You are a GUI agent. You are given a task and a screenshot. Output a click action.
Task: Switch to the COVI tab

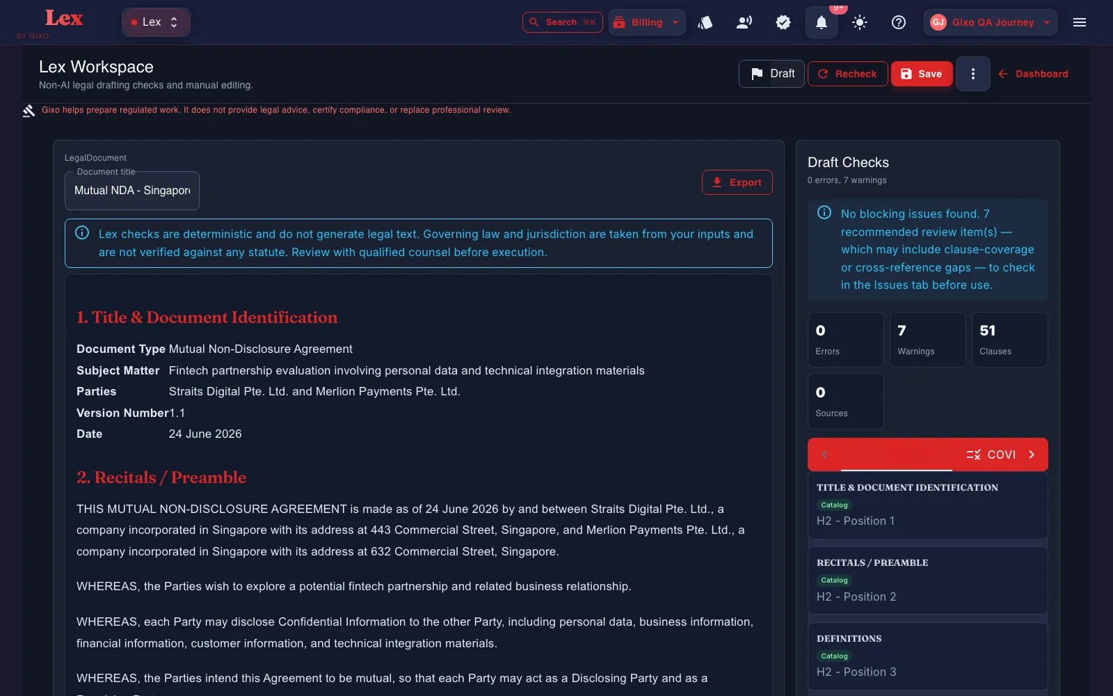[x=991, y=454]
